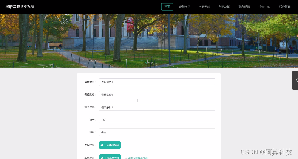The width and height of the screenshot is (298, 159).
Task: Open the 留言反馈 page
Action: (x=244, y=7)
